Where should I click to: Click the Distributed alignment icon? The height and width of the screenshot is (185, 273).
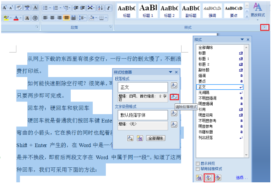tap(73, 18)
